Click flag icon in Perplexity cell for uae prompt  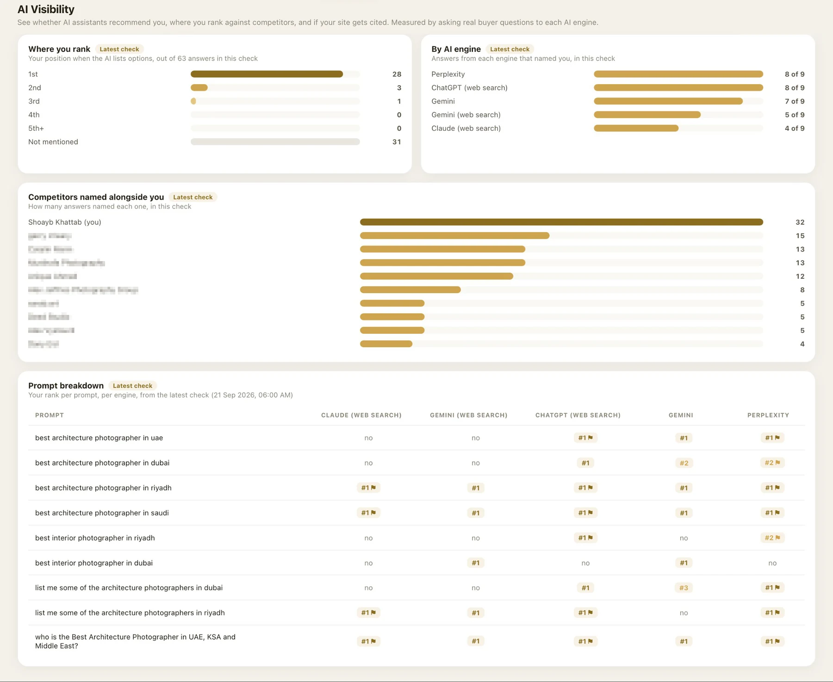(x=777, y=437)
